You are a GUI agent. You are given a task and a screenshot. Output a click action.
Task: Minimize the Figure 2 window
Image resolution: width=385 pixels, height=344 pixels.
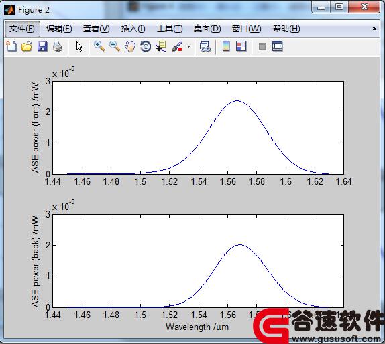pyautogui.click(x=321, y=7)
